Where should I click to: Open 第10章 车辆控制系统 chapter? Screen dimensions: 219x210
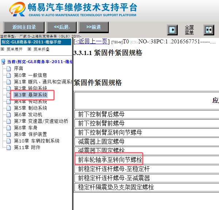tap(36, 141)
